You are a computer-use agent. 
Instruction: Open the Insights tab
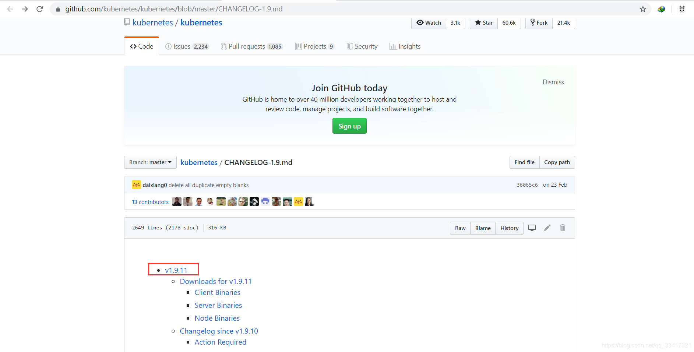(x=405, y=46)
